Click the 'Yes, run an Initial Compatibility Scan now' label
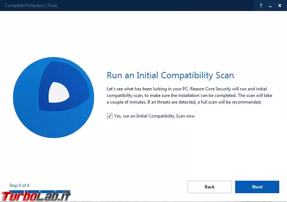287x202 pixels. tap(154, 116)
